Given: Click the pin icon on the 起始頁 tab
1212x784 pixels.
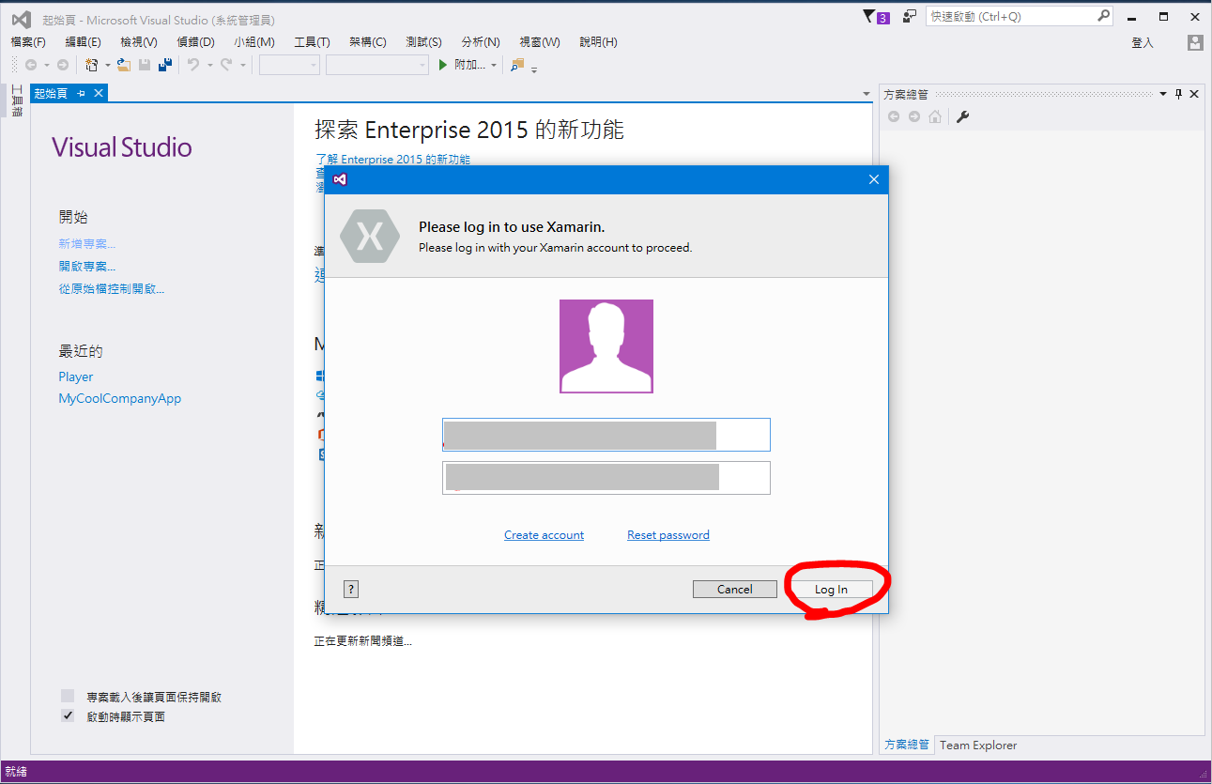Looking at the screenshot, I should 82,93.
